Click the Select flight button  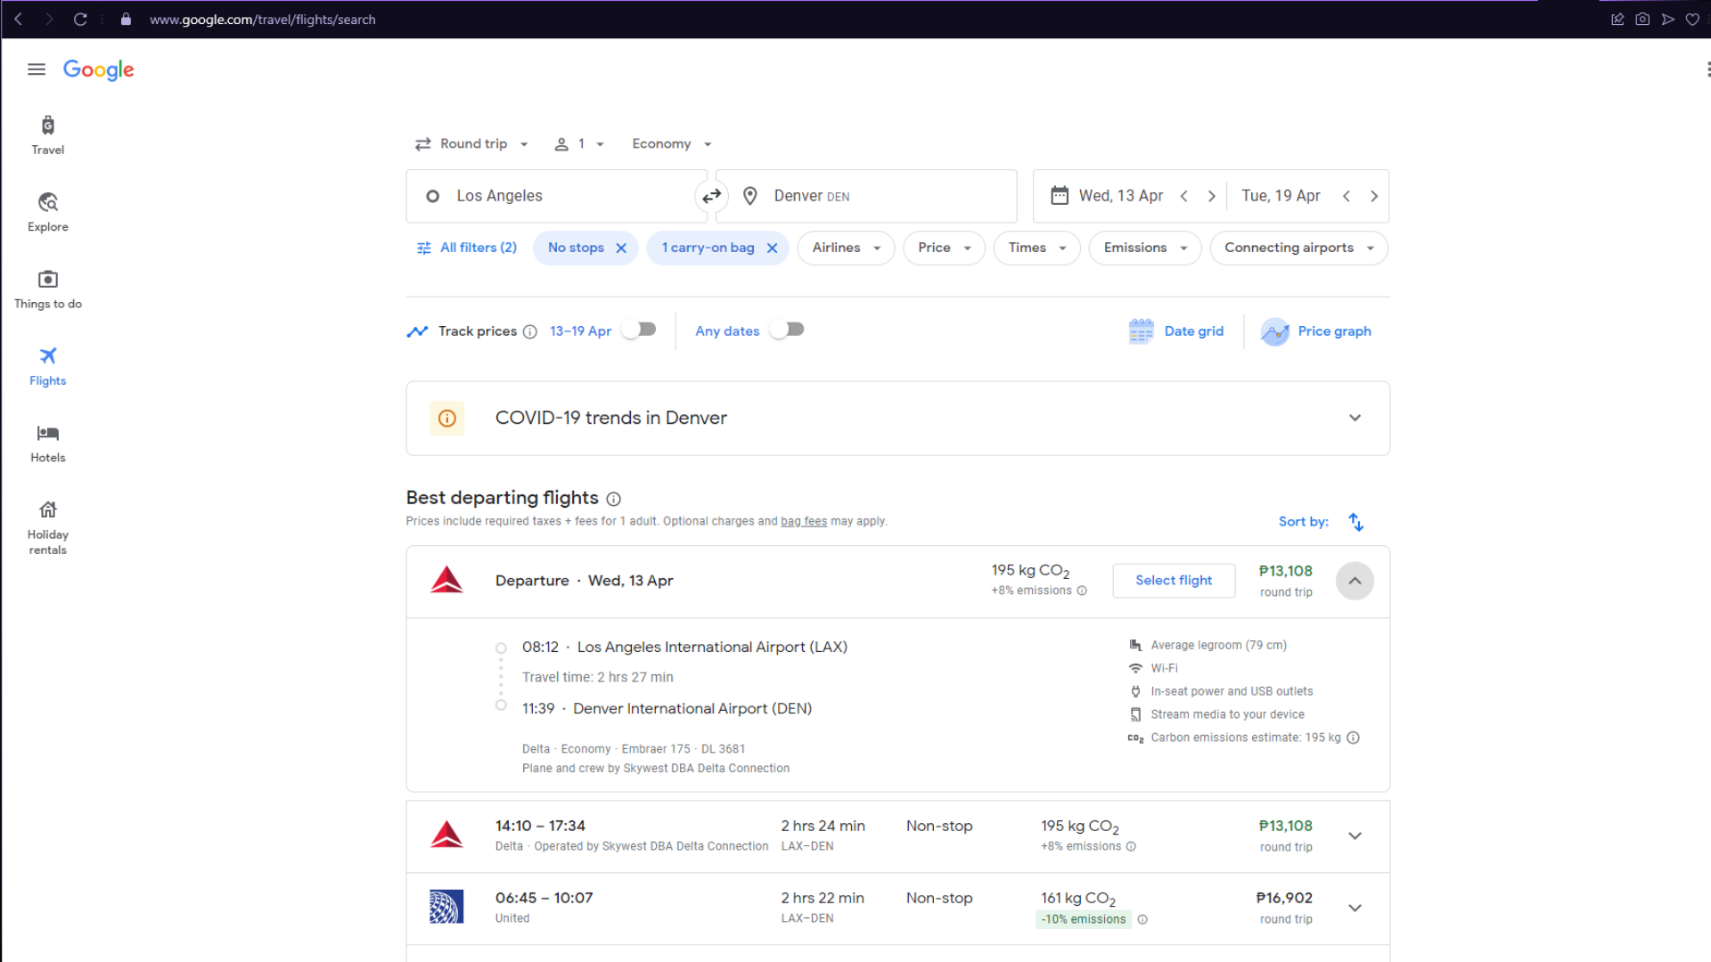(x=1173, y=581)
